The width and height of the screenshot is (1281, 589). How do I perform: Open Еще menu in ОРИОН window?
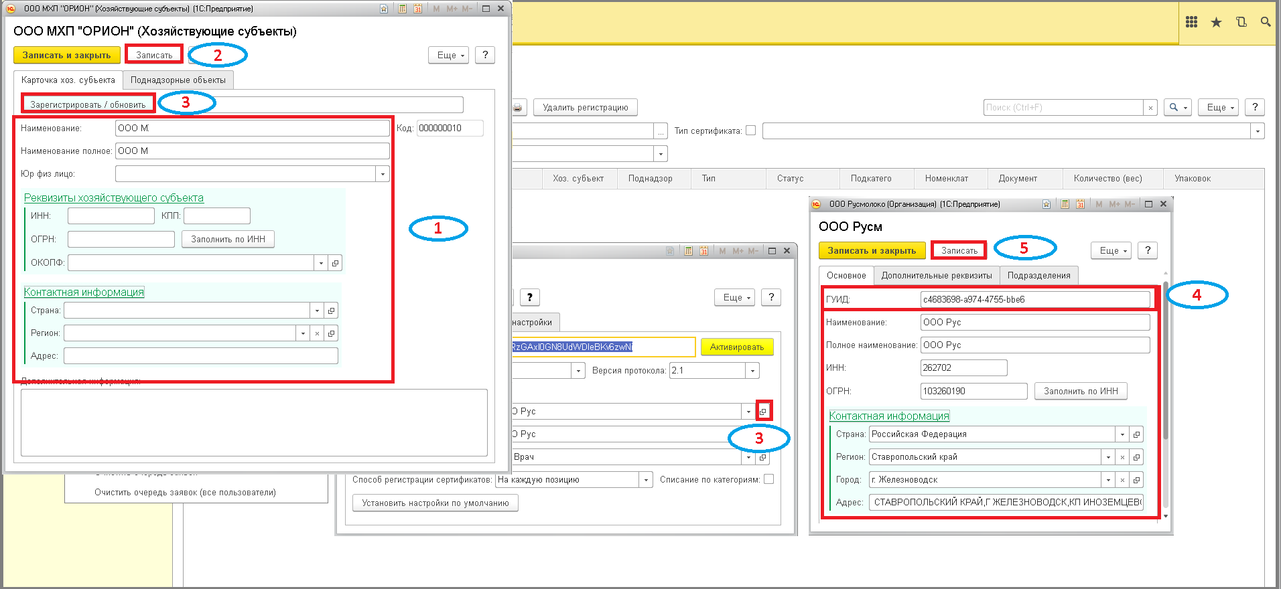point(448,55)
